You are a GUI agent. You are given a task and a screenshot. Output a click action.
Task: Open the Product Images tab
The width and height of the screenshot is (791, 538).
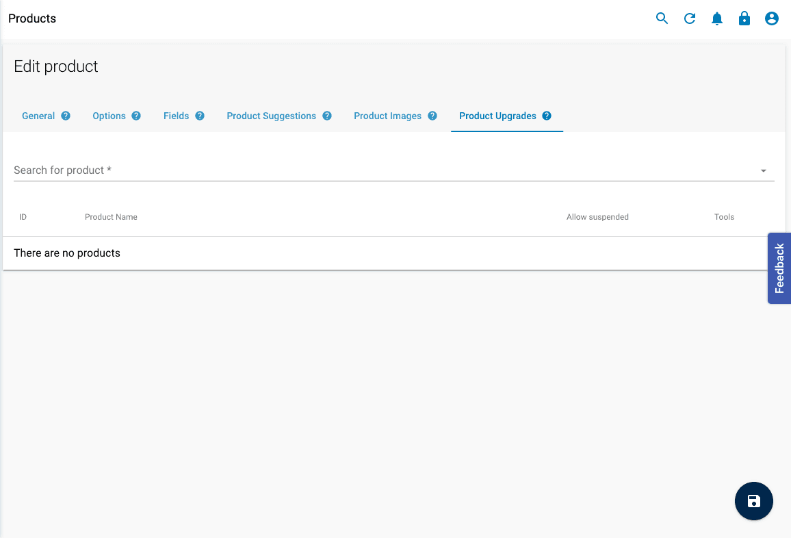click(x=388, y=116)
